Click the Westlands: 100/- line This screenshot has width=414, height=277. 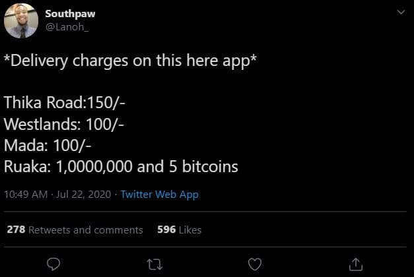click(x=65, y=125)
